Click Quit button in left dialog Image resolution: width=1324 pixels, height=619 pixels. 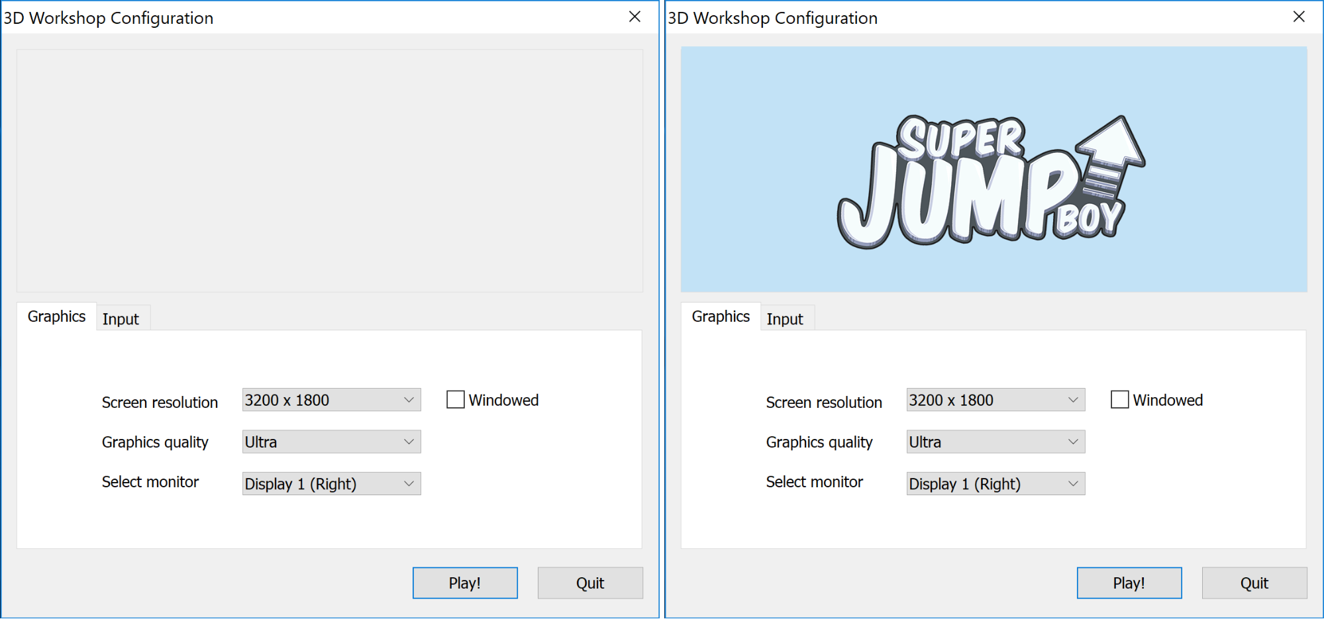(589, 583)
